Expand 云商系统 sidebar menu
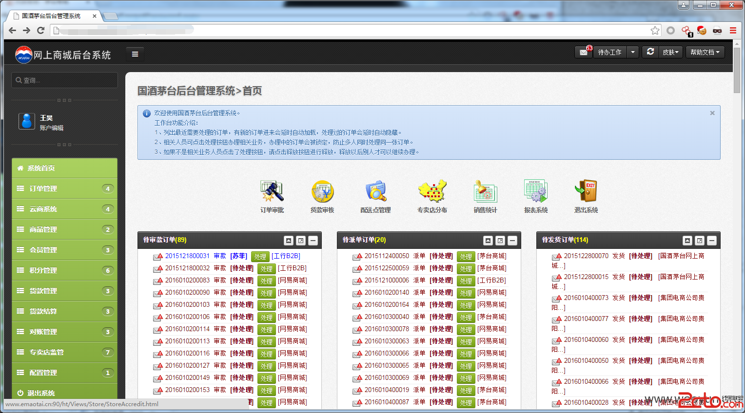Viewport: 745px width, 413px height. (64, 209)
